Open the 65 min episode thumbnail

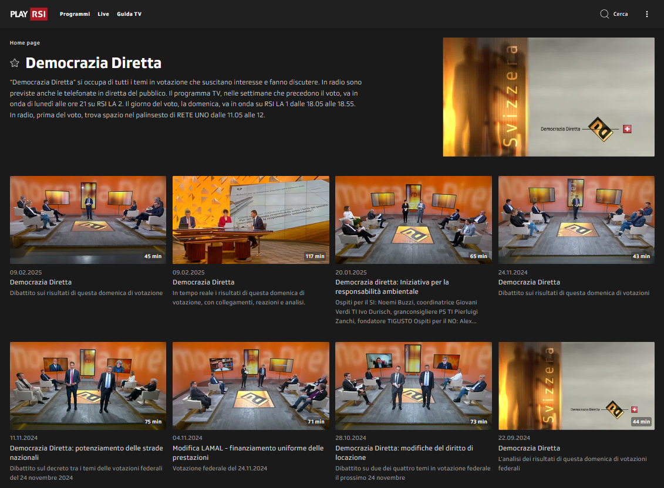tap(413, 220)
